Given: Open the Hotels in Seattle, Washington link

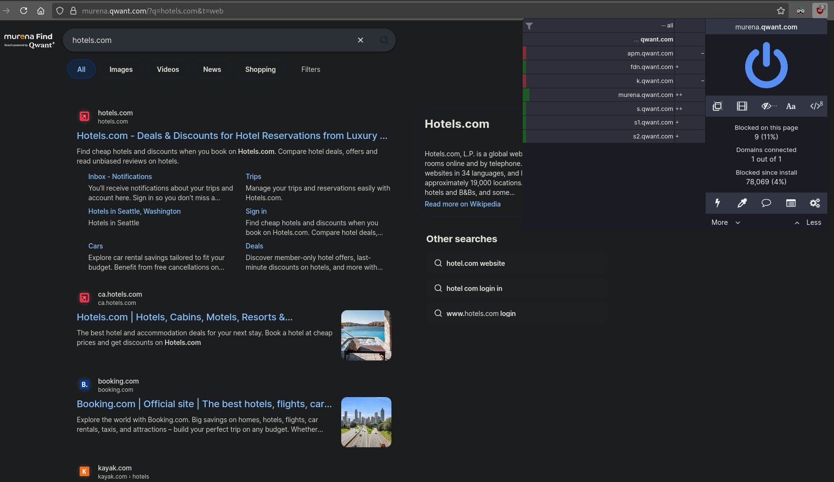Looking at the screenshot, I should coord(134,211).
